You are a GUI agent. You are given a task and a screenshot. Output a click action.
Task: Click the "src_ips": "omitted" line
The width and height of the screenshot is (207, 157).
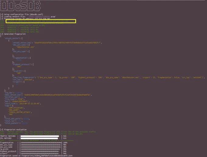point(23,80)
